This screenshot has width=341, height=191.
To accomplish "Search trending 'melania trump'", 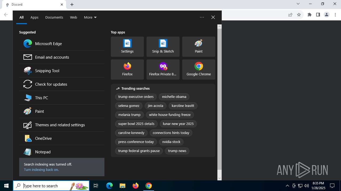I will [x=129, y=115].
